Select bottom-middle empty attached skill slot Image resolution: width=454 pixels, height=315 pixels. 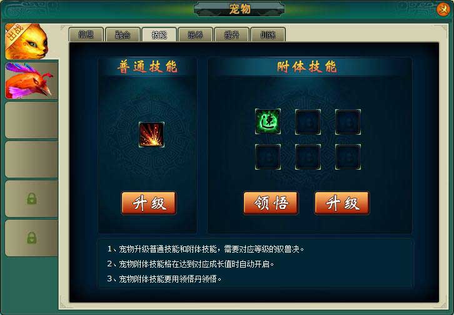(x=308, y=157)
